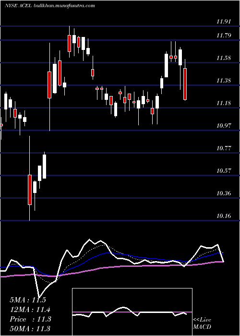The height and width of the screenshot is (336, 240).
Task: Click the last red candlestick on the right
Action: tap(185, 84)
